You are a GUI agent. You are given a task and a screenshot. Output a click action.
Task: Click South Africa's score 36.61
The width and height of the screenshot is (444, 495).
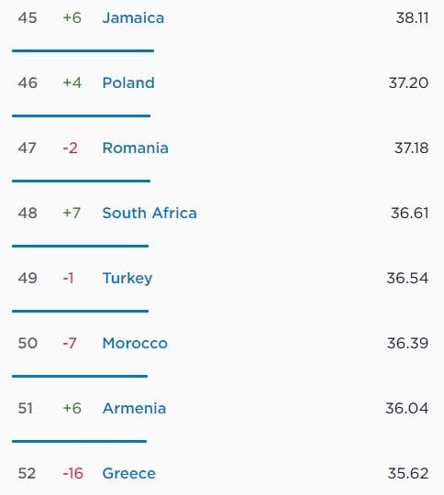click(409, 213)
